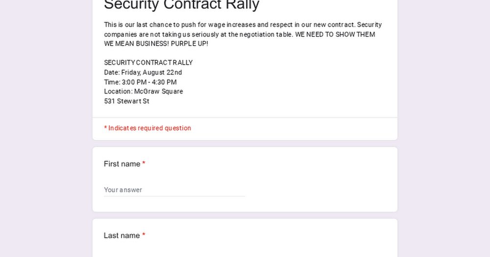This screenshot has height=257, width=490.
Task: Click the red asterisk beside Last name
Action: [144, 235]
